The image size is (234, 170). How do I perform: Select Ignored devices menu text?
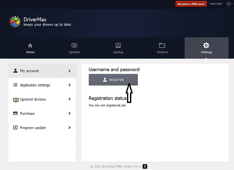(x=33, y=99)
